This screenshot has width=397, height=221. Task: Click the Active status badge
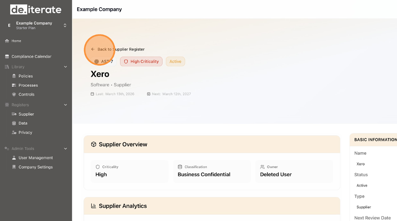[175, 61]
